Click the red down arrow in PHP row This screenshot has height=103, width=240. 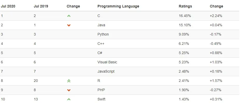(x=69, y=90)
